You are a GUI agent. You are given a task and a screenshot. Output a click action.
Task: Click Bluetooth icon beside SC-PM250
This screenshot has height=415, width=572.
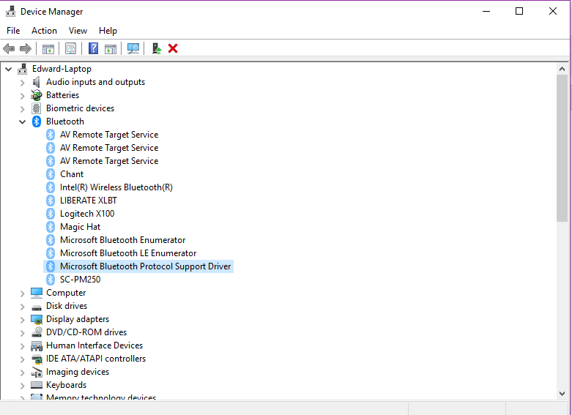[51, 280]
